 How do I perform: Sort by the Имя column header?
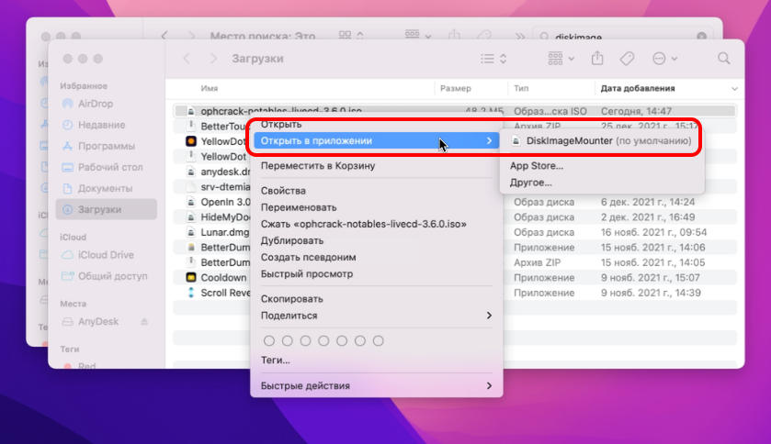click(209, 88)
